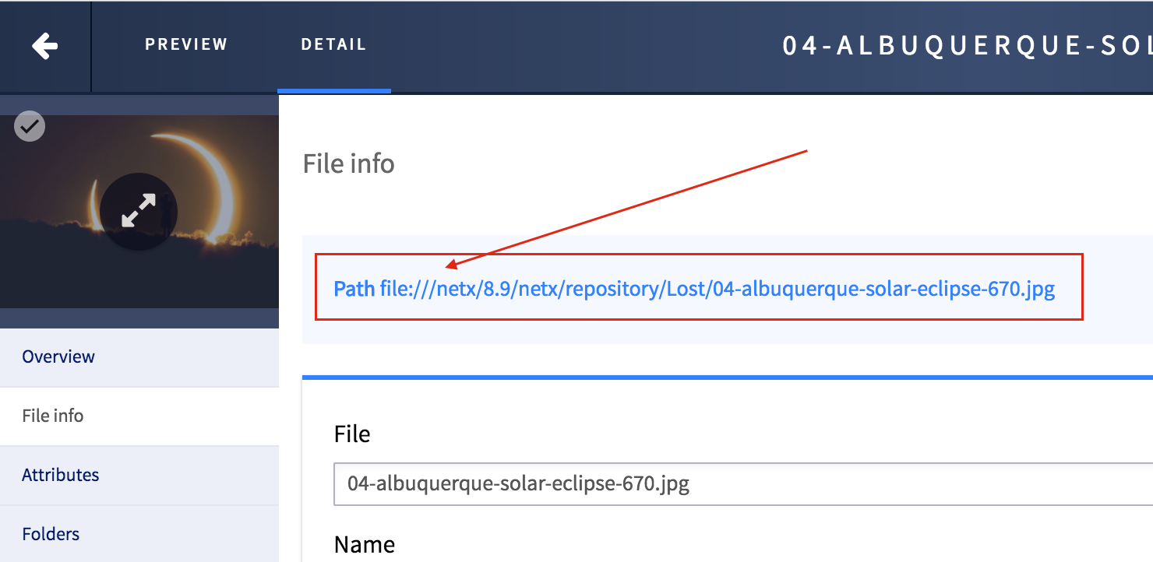Focus the File name input field
Screen dimensions: 1153x562
[x=740, y=484]
